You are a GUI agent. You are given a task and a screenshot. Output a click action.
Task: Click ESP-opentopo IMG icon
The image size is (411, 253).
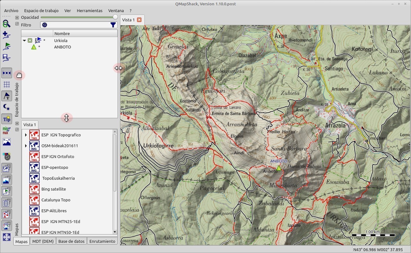(x=34, y=167)
